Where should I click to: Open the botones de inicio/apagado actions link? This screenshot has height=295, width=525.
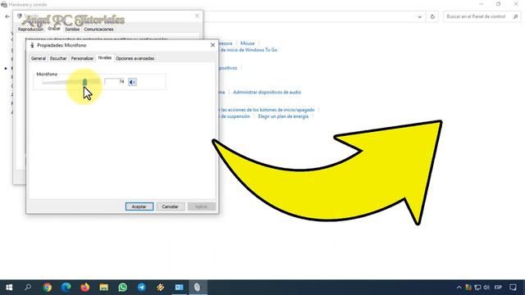(267, 110)
